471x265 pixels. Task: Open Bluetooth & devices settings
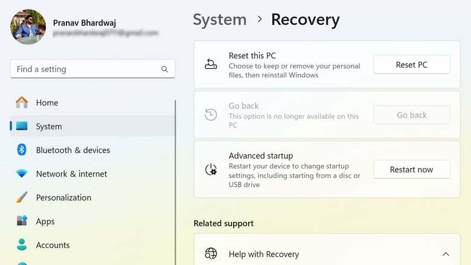coord(73,150)
